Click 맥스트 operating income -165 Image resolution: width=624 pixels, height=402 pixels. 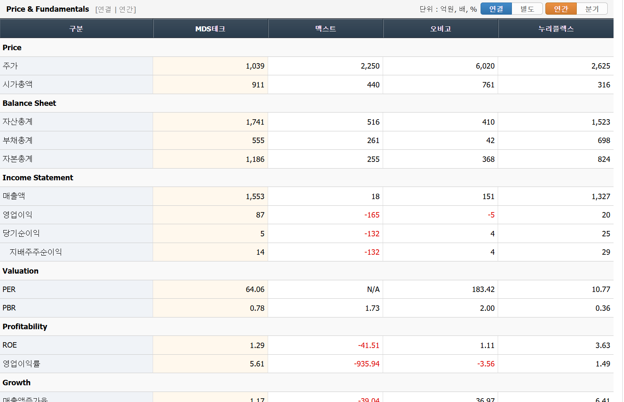pyautogui.click(x=372, y=215)
